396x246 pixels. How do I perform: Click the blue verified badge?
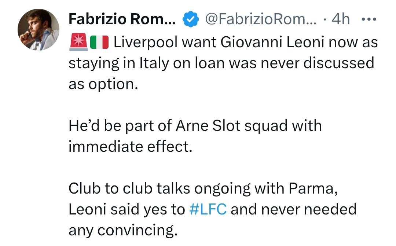pos(190,19)
